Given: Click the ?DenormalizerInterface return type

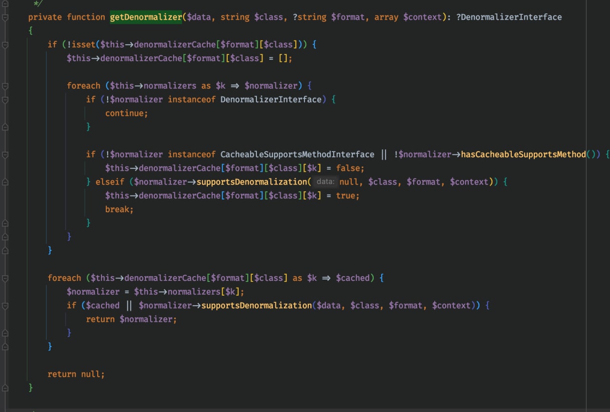Looking at the screenshot, I should (x=509, y=17).
